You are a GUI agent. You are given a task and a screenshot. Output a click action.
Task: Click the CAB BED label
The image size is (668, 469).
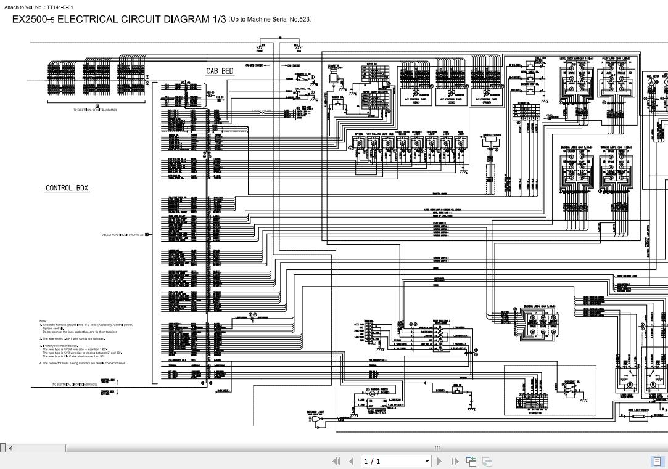tap(220, 71)
